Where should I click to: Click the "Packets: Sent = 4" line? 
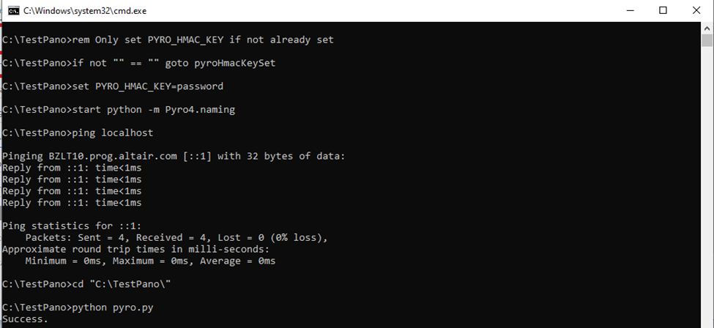click(176, 238)
